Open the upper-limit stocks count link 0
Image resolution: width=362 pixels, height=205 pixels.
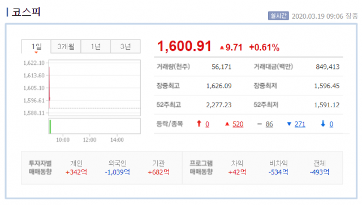pyautogui.click(x=207, y=124)
